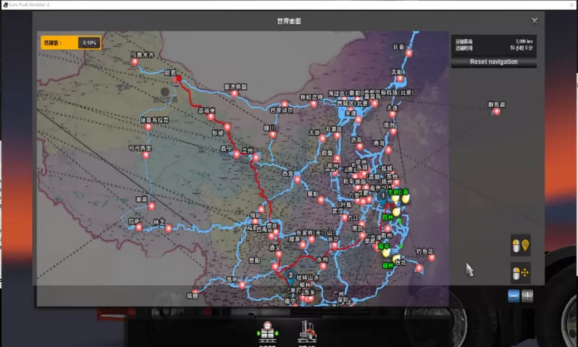Select the 拉萨 city marker

[139, 227]
